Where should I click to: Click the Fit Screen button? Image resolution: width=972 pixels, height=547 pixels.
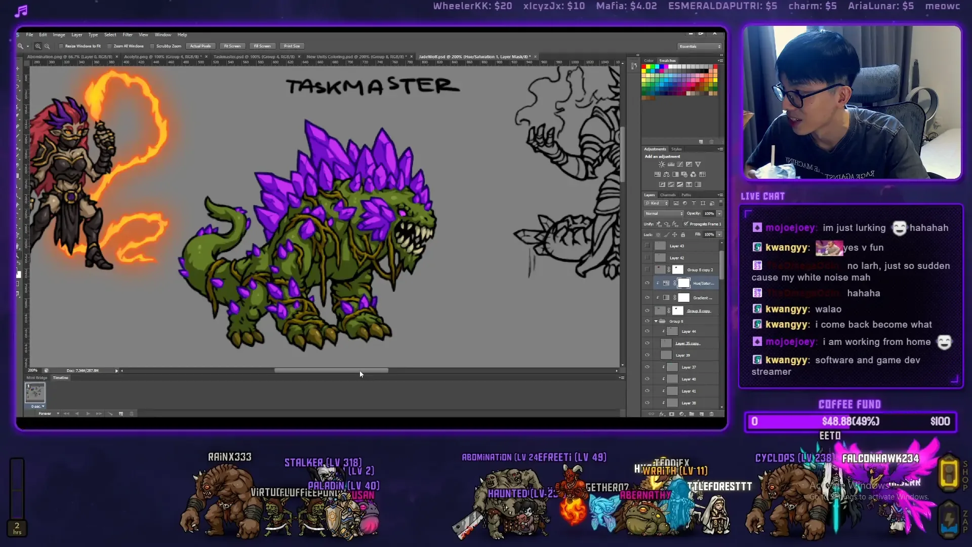point(233,46)
